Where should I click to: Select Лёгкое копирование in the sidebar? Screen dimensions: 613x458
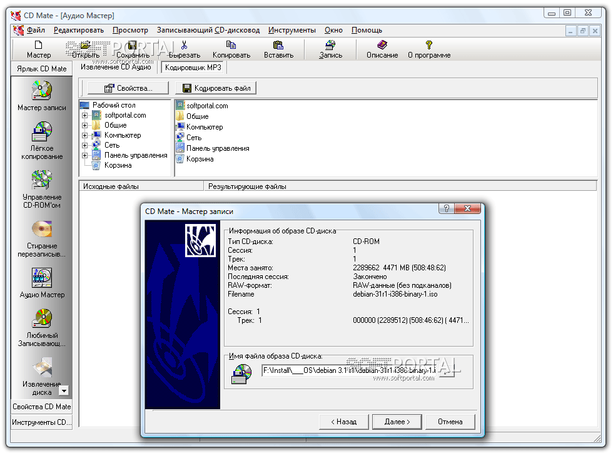pyautogui.click(x=42, y=132)
